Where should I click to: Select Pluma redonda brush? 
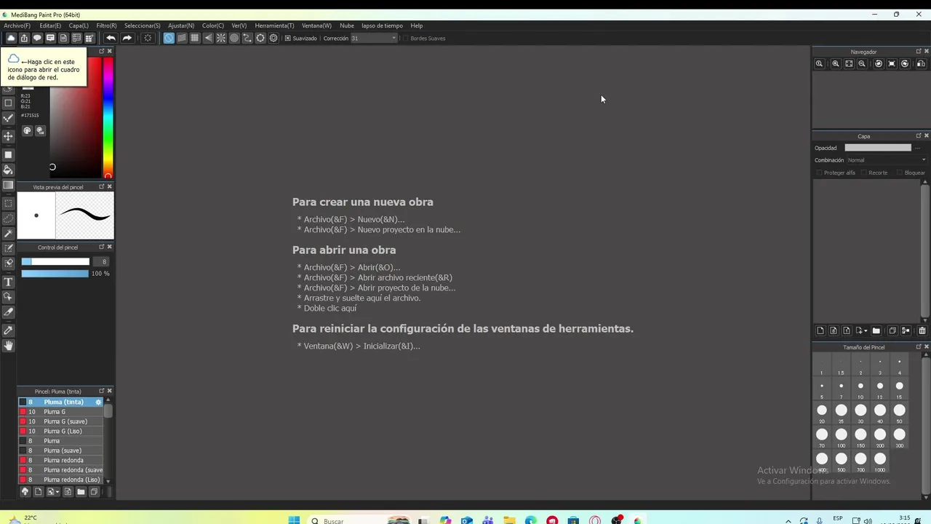pyautogui.click(x=61, y=460)
